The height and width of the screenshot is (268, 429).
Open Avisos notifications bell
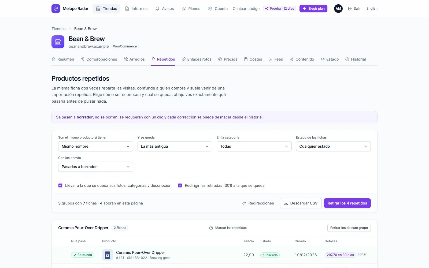tap(165, 9)
